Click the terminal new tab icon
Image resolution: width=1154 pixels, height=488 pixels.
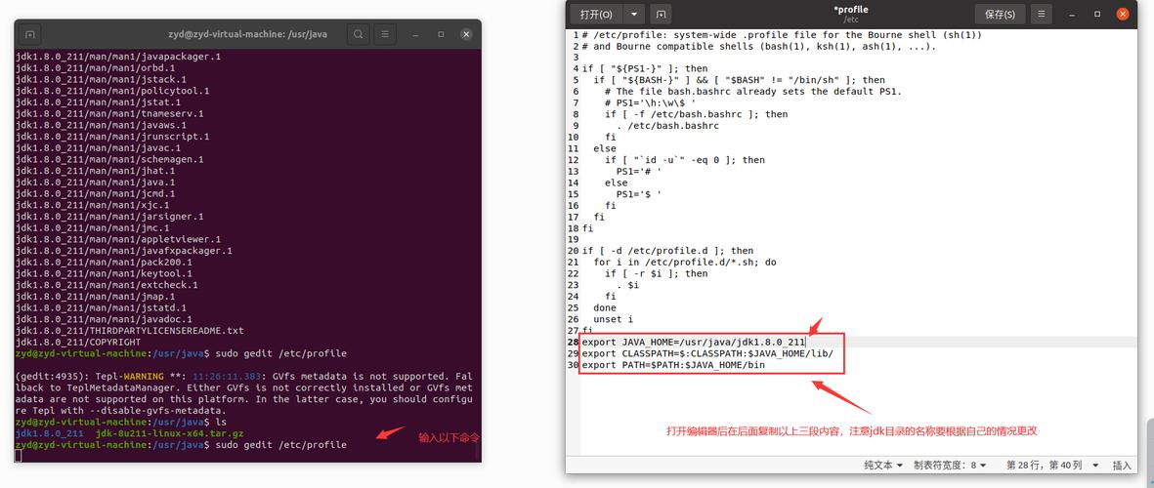coord(29,34)
